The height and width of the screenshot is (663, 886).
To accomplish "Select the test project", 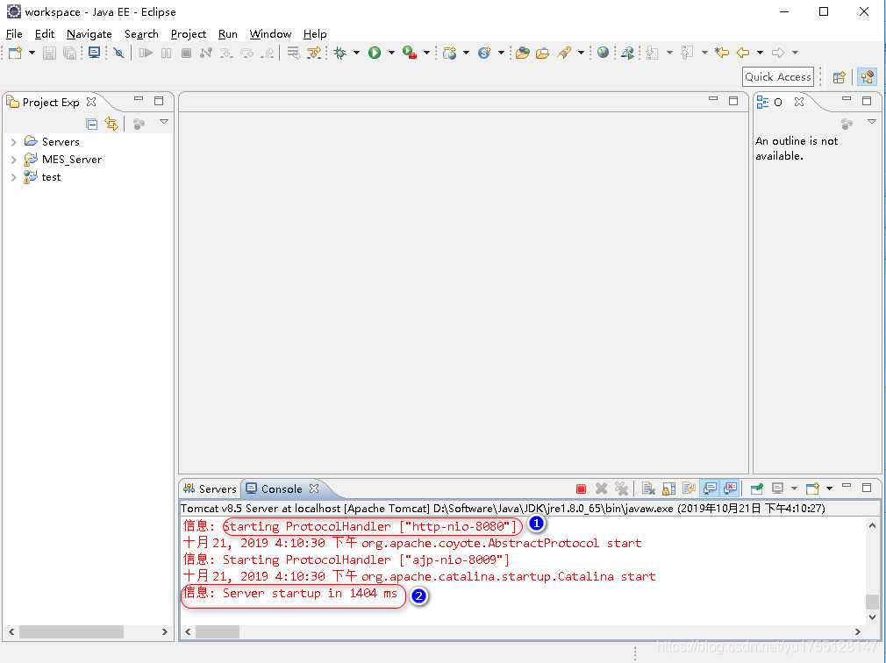I will pyautogui.click(x=51, y=177).
